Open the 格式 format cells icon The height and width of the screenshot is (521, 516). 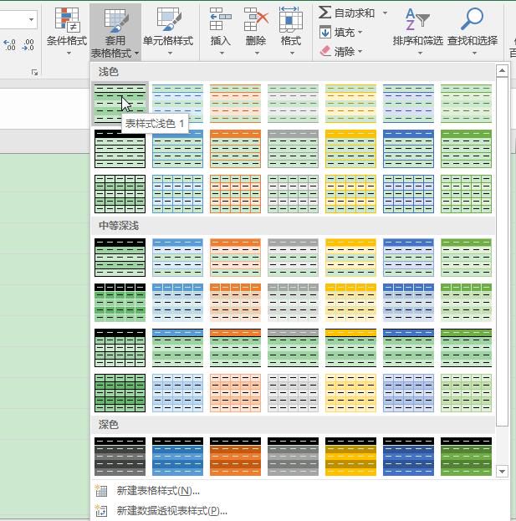[x=291, y=19]
